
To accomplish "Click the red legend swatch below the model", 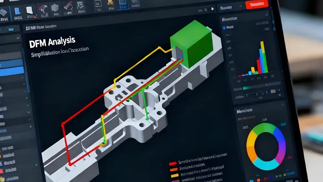I will pyautogui.click(x=173, y=163).
